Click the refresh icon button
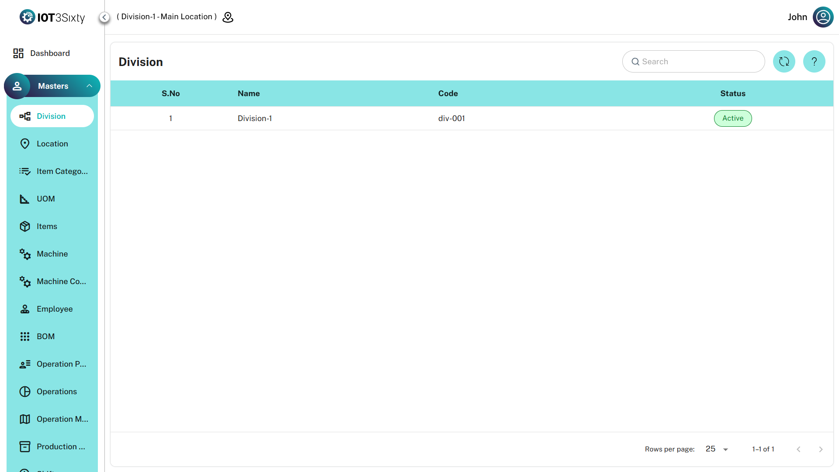839x472 pixels. [784, 62]
